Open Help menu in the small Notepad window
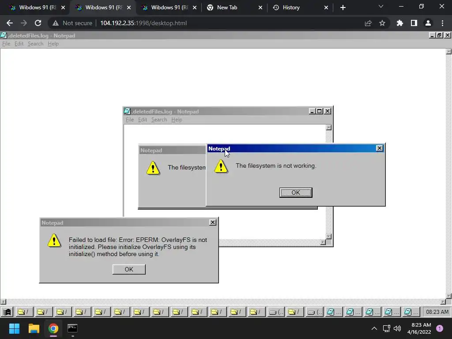This screenshot has width=452, height=339. pos(177,120)
